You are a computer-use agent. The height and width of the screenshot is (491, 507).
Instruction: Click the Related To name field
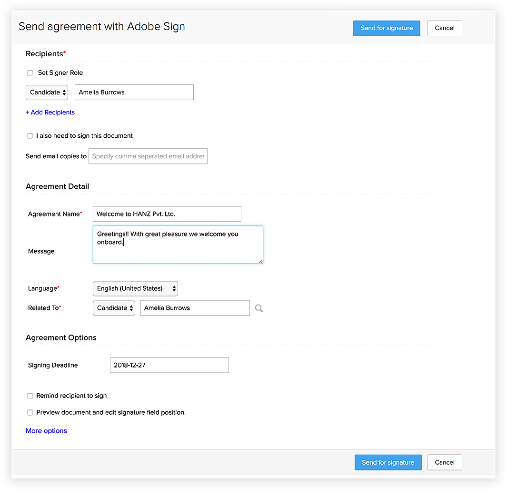[x=195, y=308]
